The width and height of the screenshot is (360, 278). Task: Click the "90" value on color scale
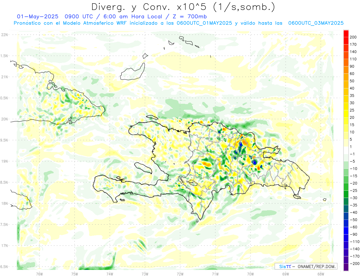352,66
